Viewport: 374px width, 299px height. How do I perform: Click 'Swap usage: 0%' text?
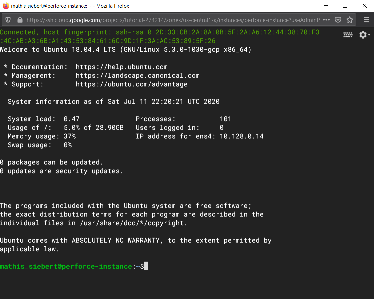point(40,145)
